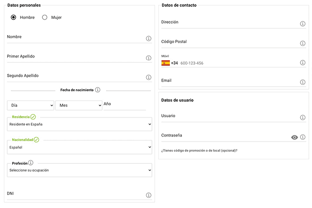Click the promotional code optional link

point(199,150)
